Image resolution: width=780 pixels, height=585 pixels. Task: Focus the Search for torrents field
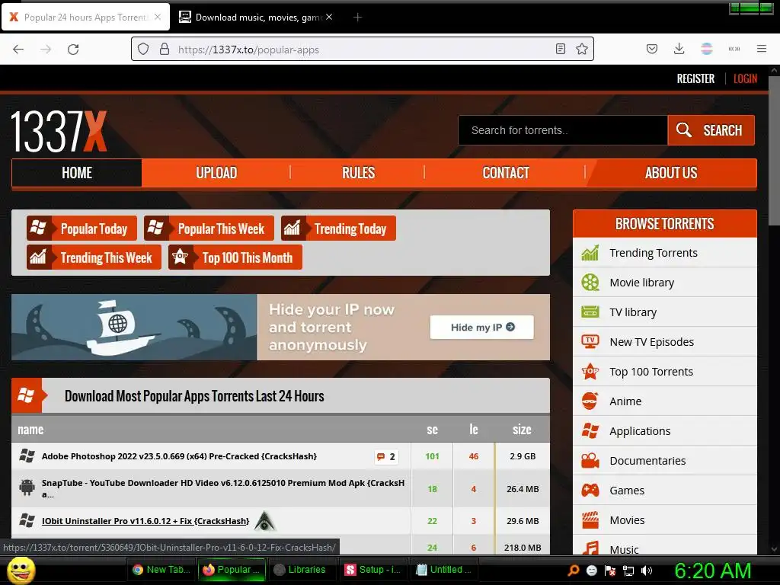click(563, 130)
